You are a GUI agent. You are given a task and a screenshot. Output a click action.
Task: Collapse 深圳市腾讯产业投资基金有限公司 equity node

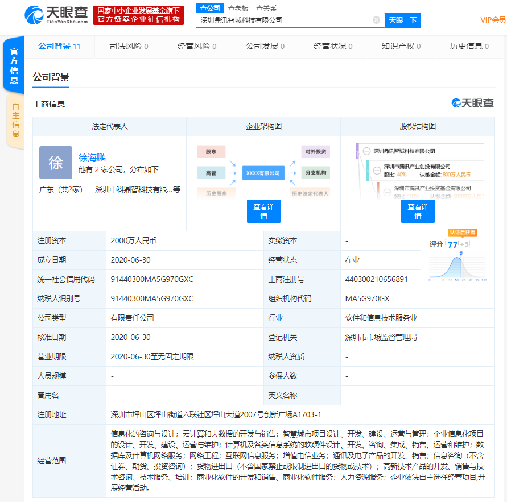click(387, 192)
